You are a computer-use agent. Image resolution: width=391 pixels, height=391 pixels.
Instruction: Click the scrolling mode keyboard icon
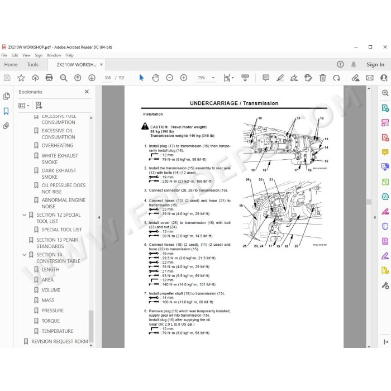(245, 78)
